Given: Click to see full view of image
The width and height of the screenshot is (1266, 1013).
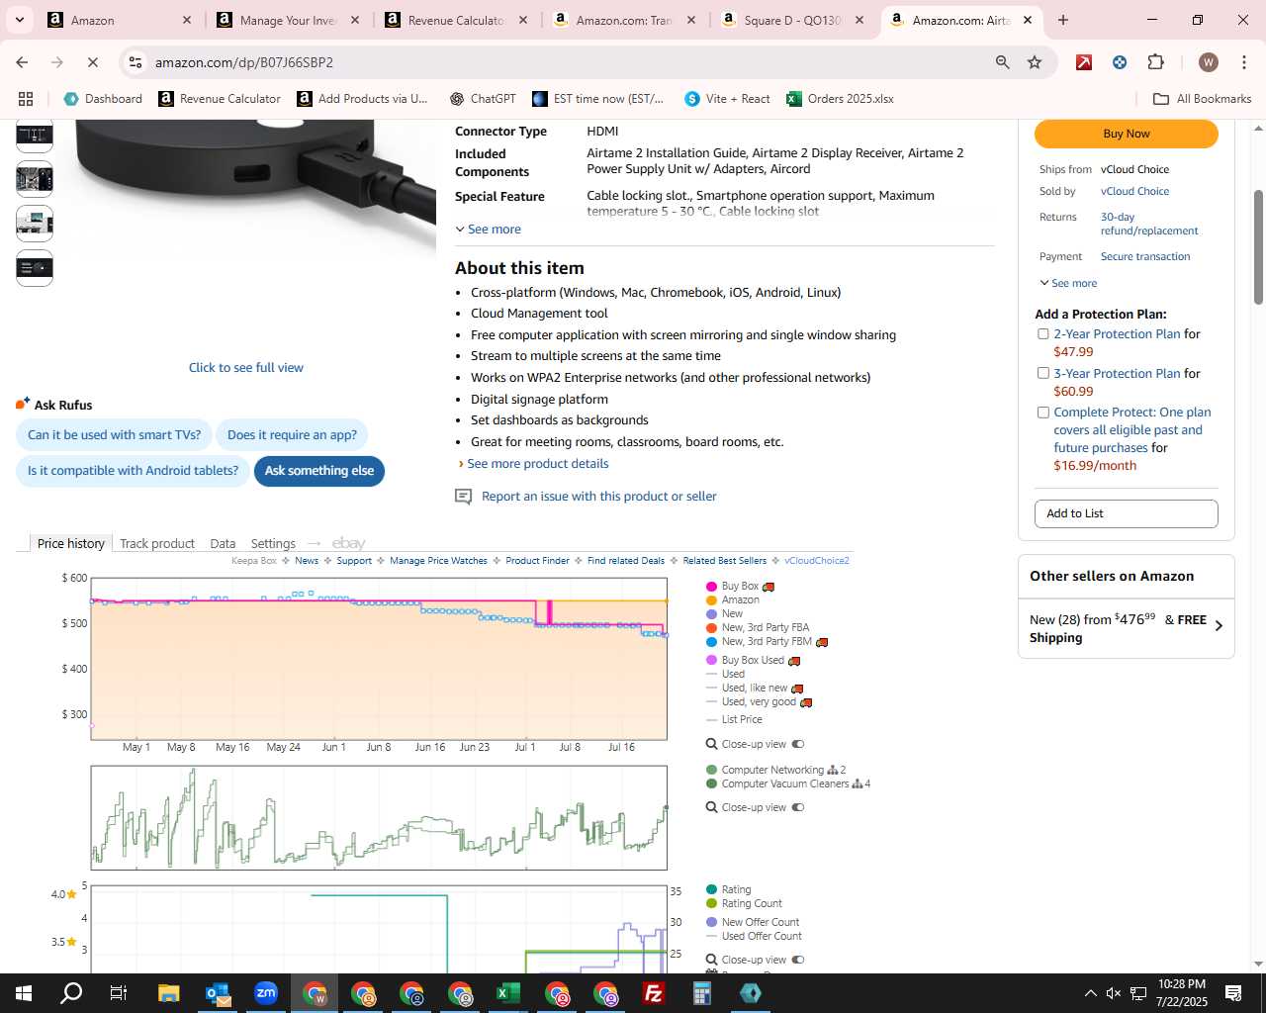Looking at the screenshot, I should pos(246,367).
